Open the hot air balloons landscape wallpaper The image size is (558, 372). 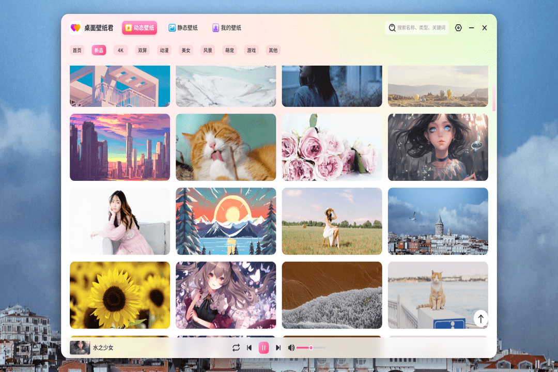click(x=438, y=86)
